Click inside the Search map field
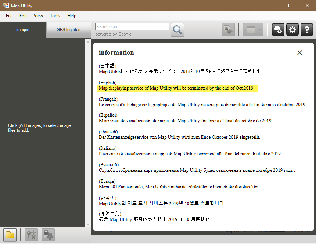Screen dimensions: 316x244 coord(132,27)
